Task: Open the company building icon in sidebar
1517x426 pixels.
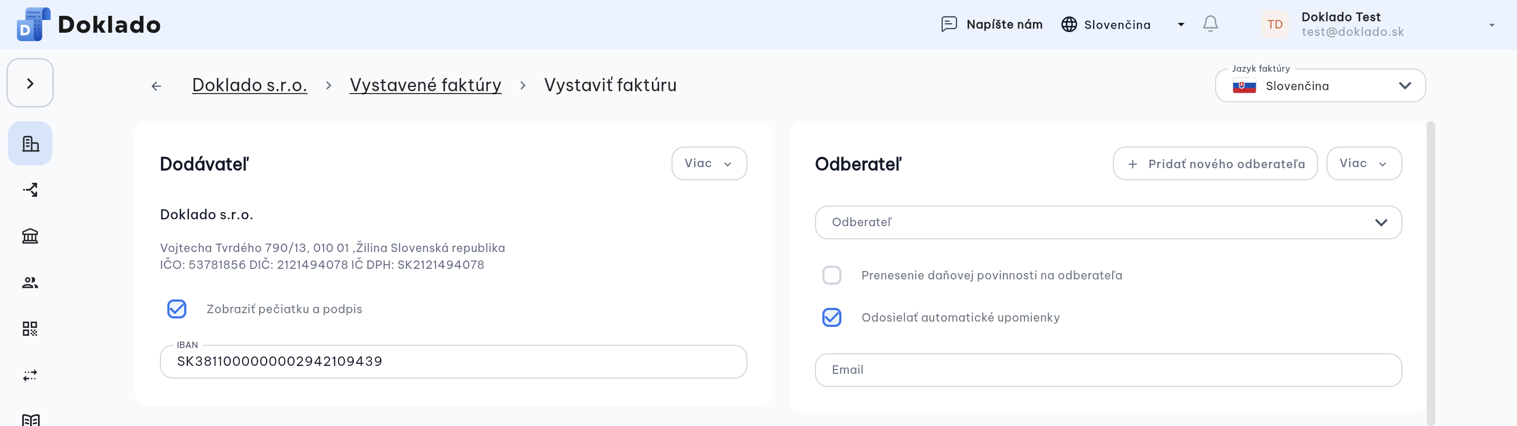Action: [30, 143]
